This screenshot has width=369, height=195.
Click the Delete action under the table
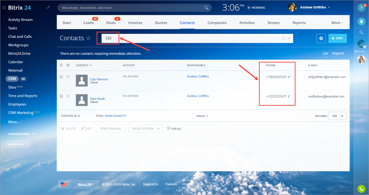68,128
